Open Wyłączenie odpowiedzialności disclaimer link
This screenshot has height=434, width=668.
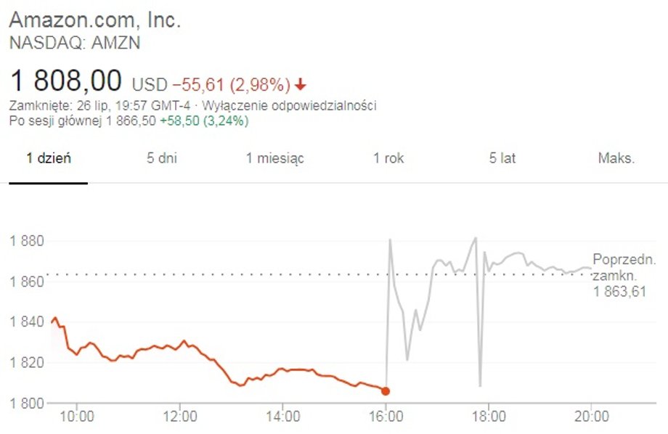click(289, 105)
